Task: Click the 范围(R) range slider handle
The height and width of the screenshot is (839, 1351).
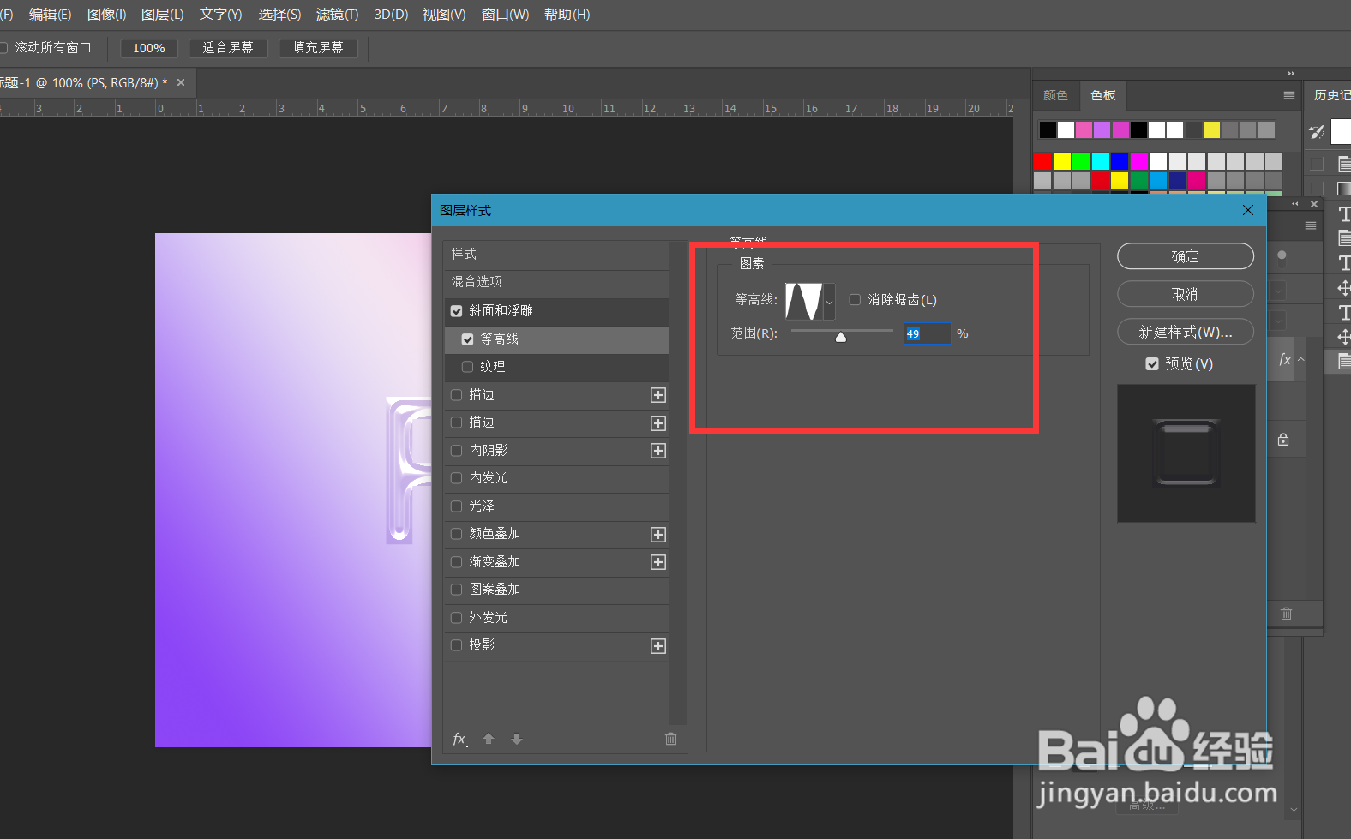Action: pyautogui.click(x=841, y=337)
